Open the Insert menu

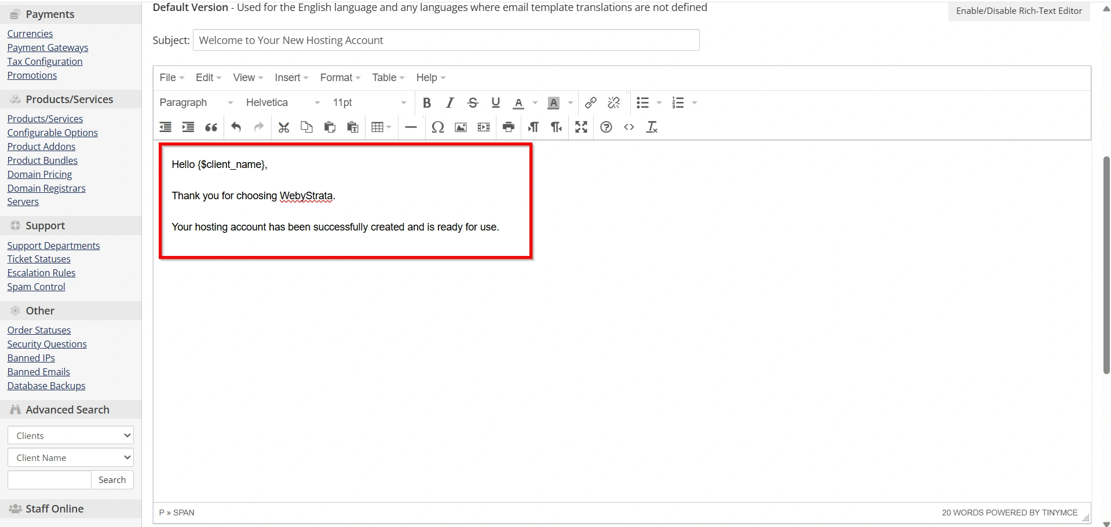291,78
